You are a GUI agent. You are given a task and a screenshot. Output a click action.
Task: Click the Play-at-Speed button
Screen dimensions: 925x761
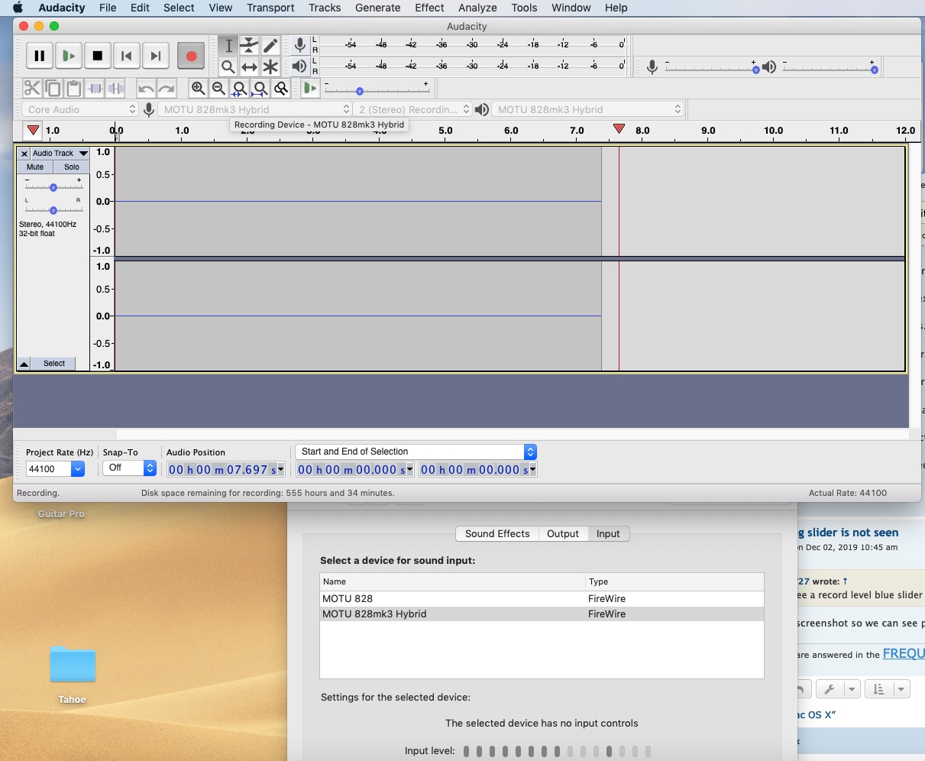(x=309, y=89)
